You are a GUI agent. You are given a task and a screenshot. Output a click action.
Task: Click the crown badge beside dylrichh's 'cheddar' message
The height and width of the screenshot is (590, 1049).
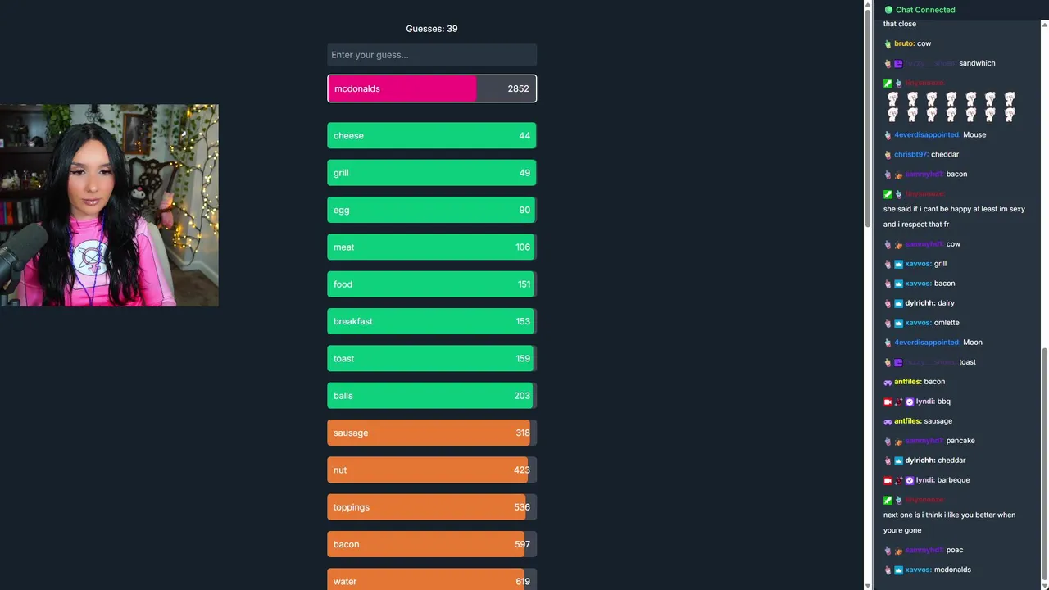click(x=898, y=461)
